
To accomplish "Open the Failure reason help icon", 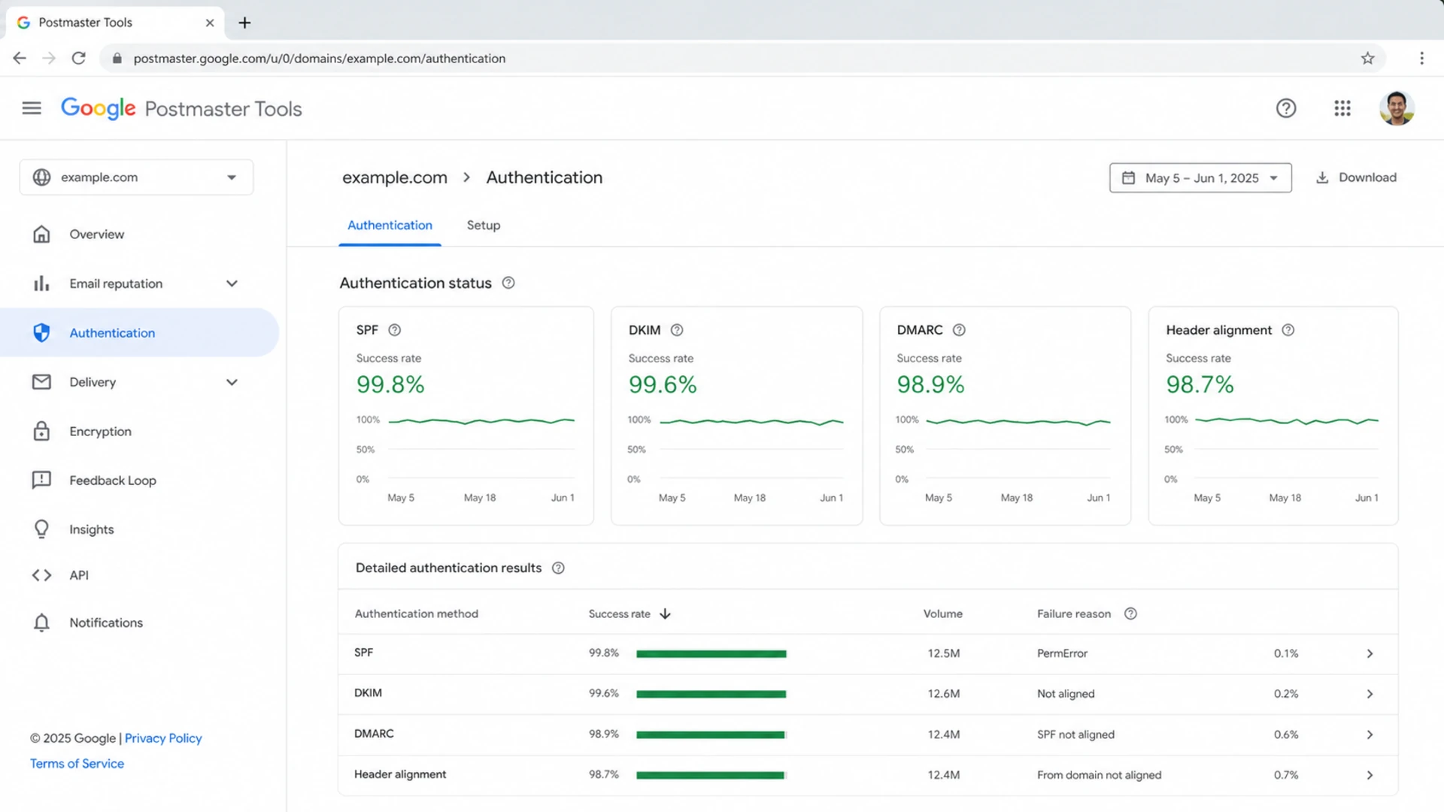I will tap(1130, 614).
